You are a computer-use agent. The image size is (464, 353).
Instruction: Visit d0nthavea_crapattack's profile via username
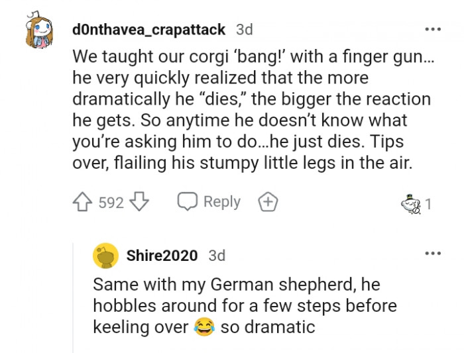coord(150,30)
